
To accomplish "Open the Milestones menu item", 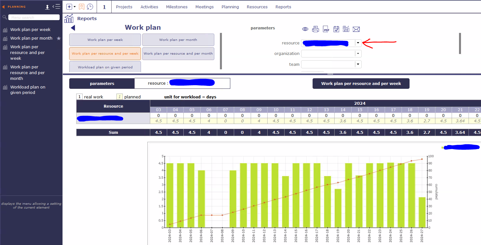I will coord(177,7).
